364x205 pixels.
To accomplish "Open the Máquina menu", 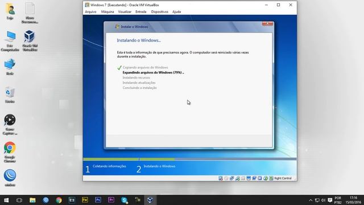I will point(107,11).
